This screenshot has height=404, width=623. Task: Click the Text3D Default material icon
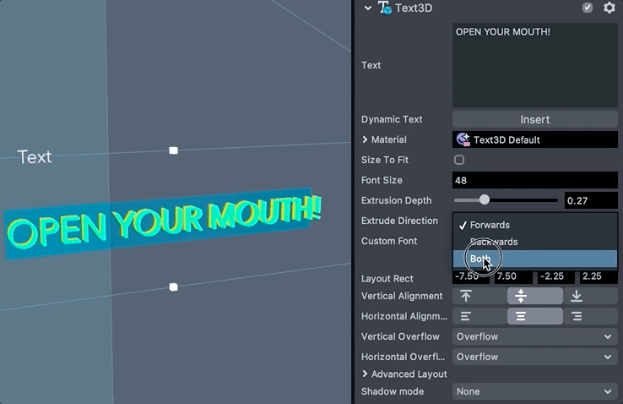463,139
